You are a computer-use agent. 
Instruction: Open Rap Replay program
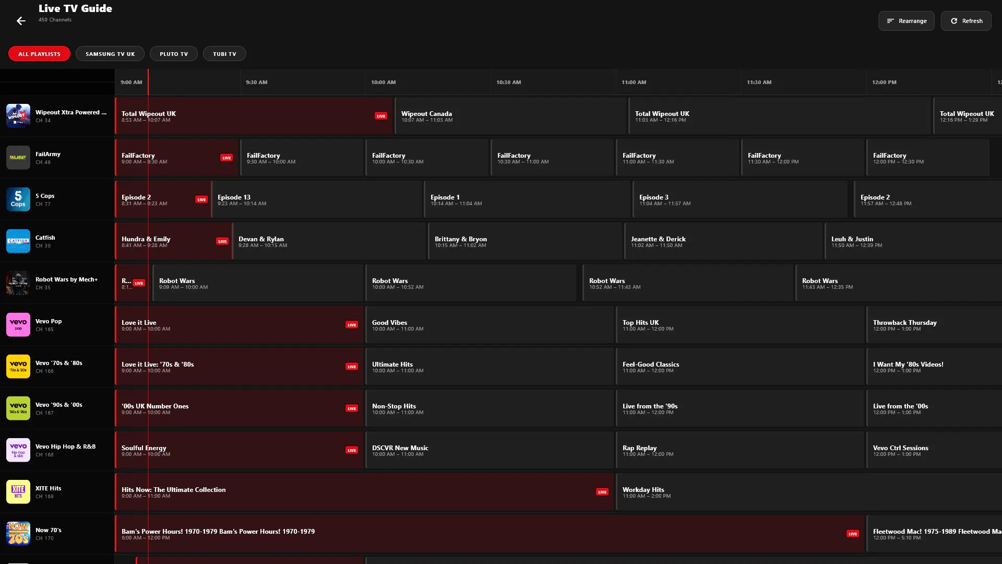pyautogui.click(x=740, y=450)
